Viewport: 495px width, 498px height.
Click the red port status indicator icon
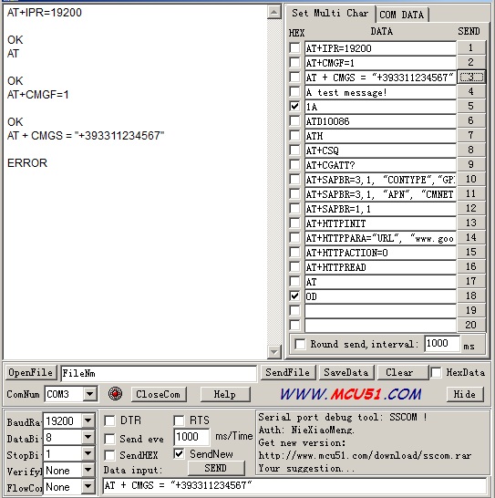[x=115, y=394]
